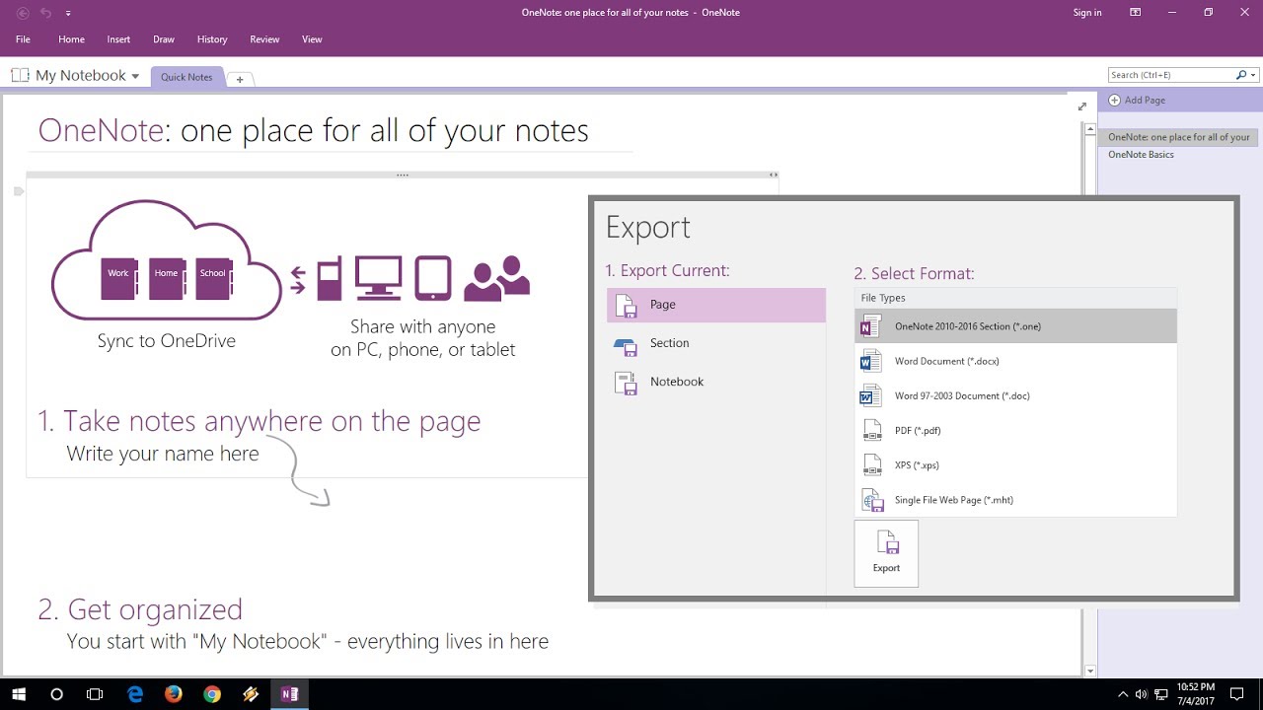Image resolution: width=1263 pixels, height=710 pixels.
Task: Select OneNote 2010-2016 Section (*.one) format
Action: (1015, 326)
